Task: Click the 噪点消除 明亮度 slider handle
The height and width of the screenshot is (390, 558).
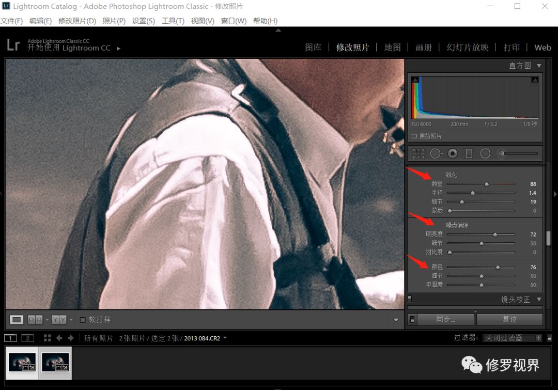Action: coord(495,235)
